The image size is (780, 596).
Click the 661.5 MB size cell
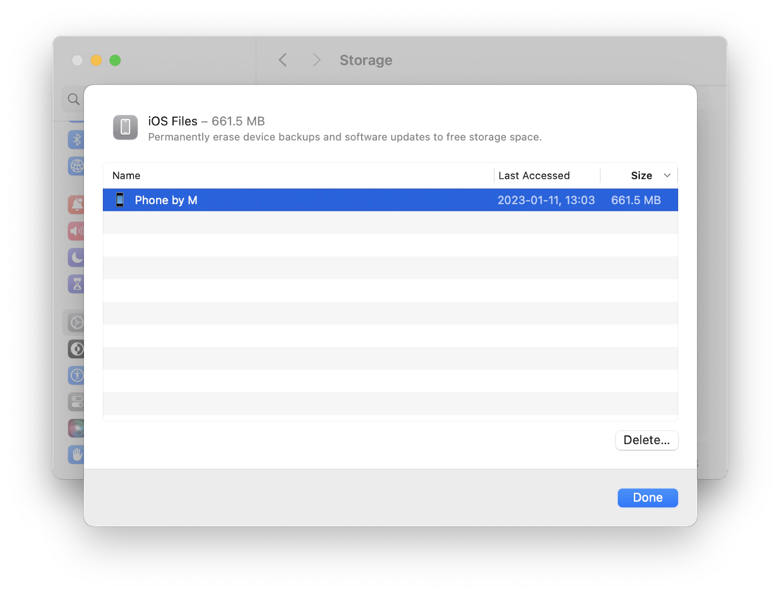click(636, 200)
